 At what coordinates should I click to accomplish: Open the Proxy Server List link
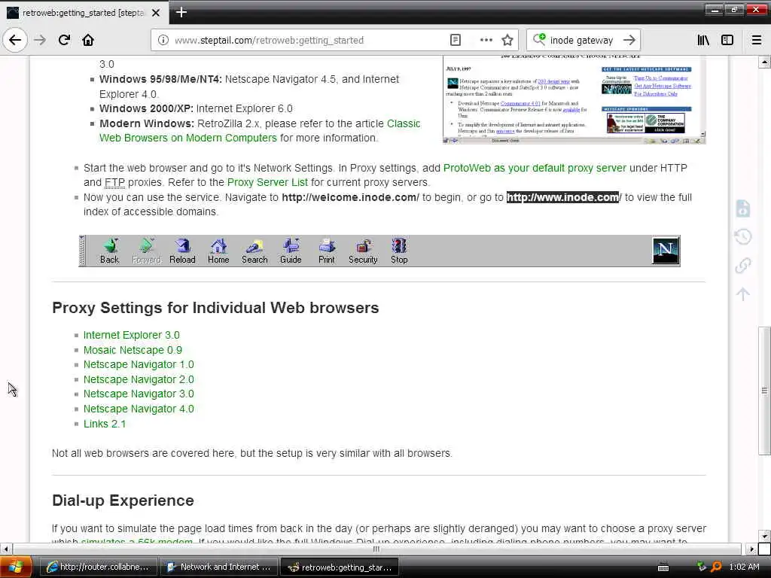[267, 182]
